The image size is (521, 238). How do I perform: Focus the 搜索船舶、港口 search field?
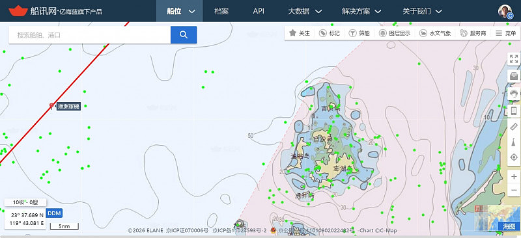90,35
